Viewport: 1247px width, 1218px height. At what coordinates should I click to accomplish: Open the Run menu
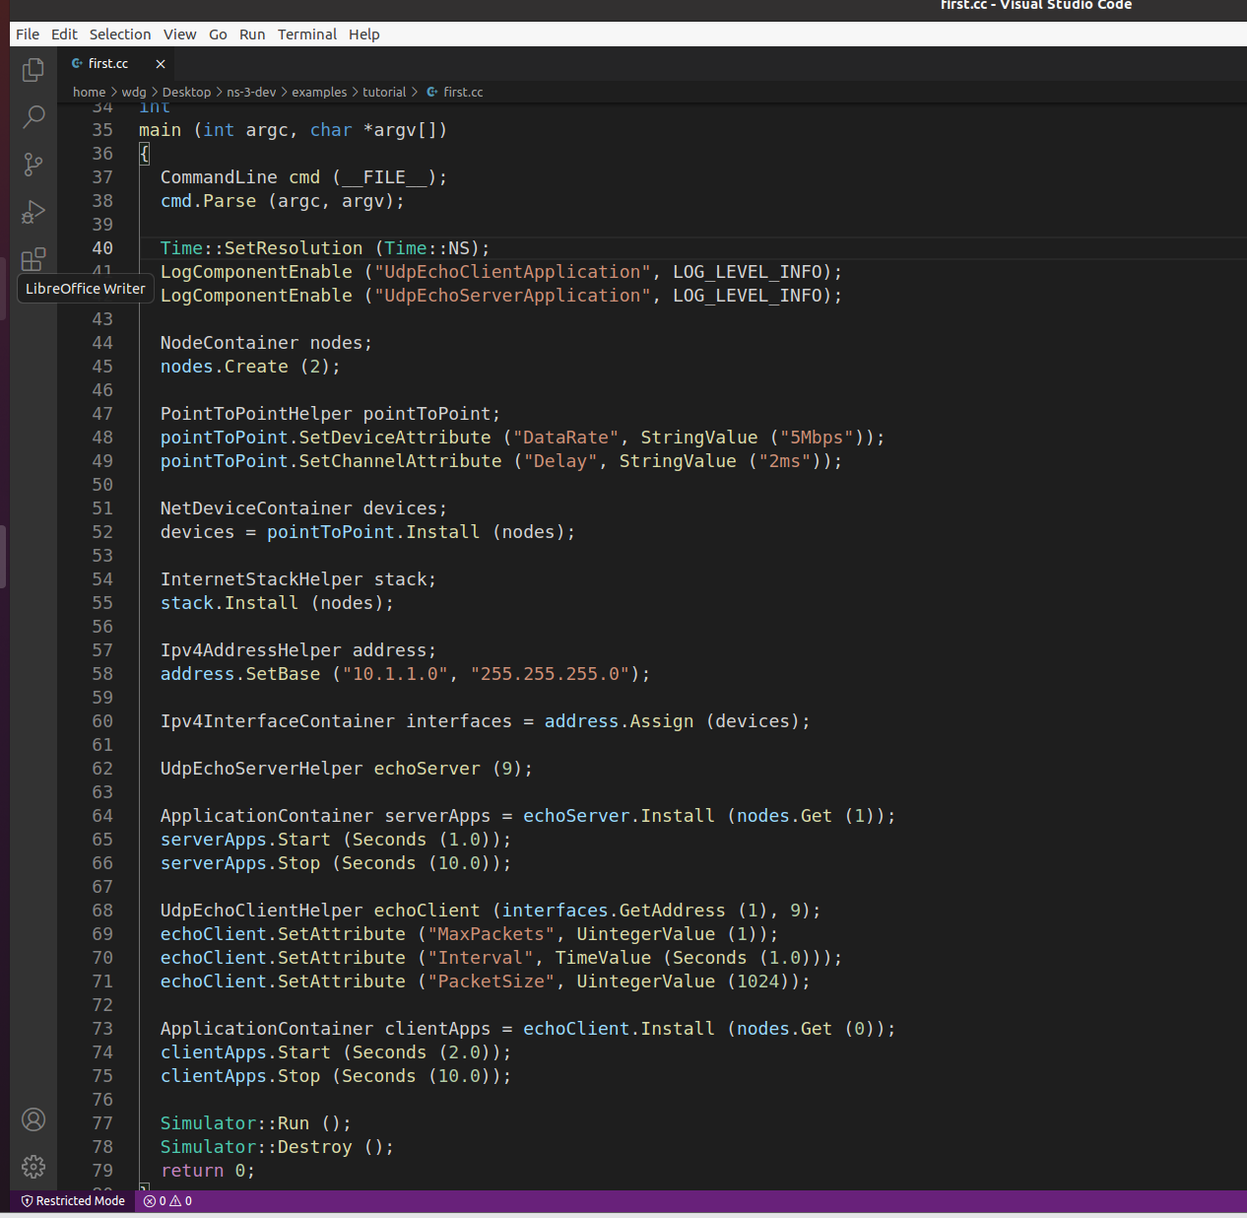[252, 34]
